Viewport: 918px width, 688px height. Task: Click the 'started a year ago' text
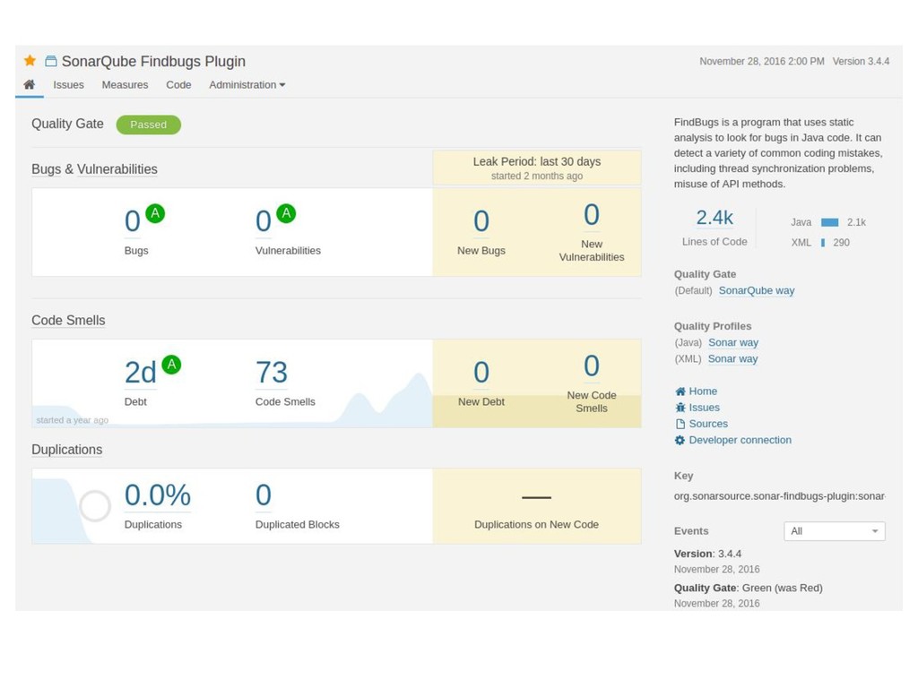click(72, 420)
